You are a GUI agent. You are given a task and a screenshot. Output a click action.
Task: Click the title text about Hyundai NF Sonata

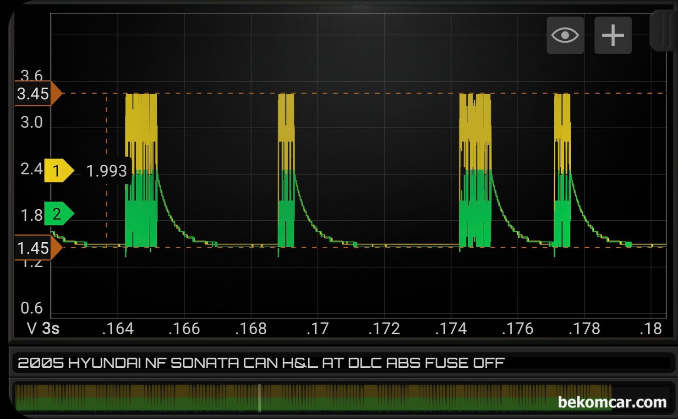click(x=261, y=363)
